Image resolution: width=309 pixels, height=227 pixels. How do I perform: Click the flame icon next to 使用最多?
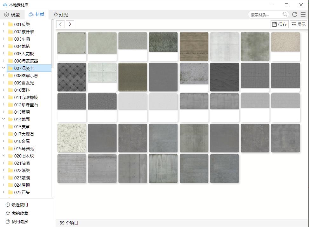click(x=7, y=222)
